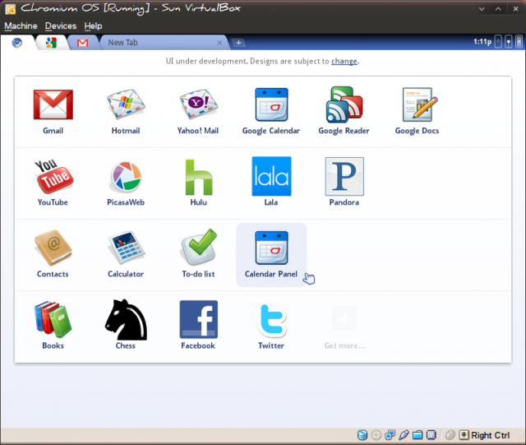Open the Chromium OS options dropdown menu
The height and width of the screenshot is (445, 526).
519,42
